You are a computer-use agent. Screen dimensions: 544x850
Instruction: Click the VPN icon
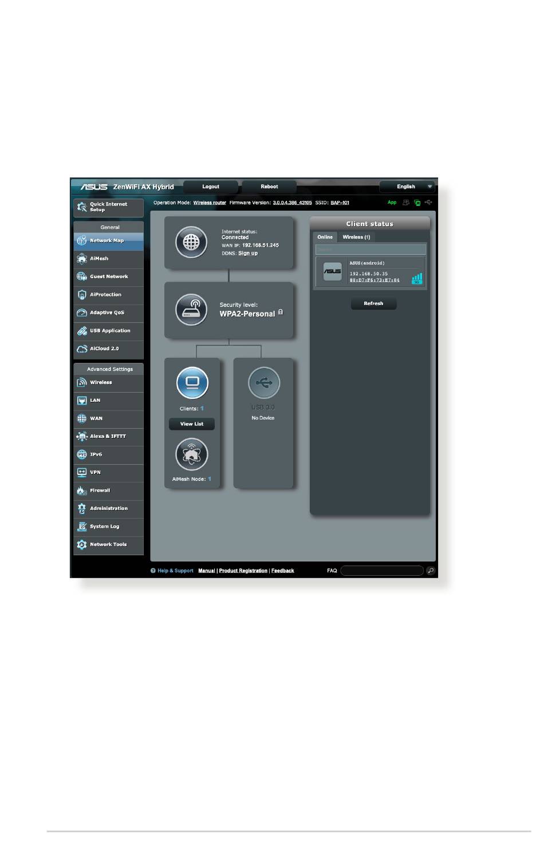tap(82, 473)
